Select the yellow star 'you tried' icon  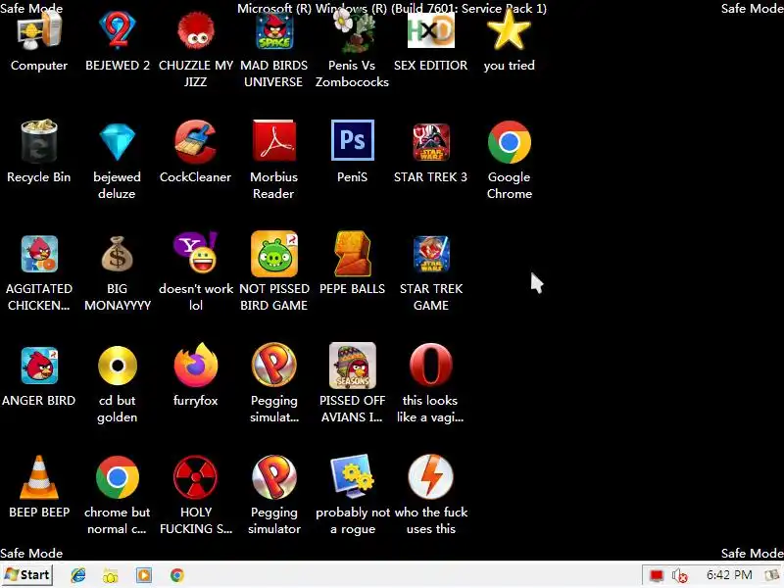[x=509, y=31]
